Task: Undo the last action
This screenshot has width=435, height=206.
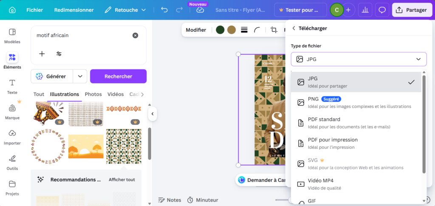Action: pyautogui.click(x=164, y=10)
